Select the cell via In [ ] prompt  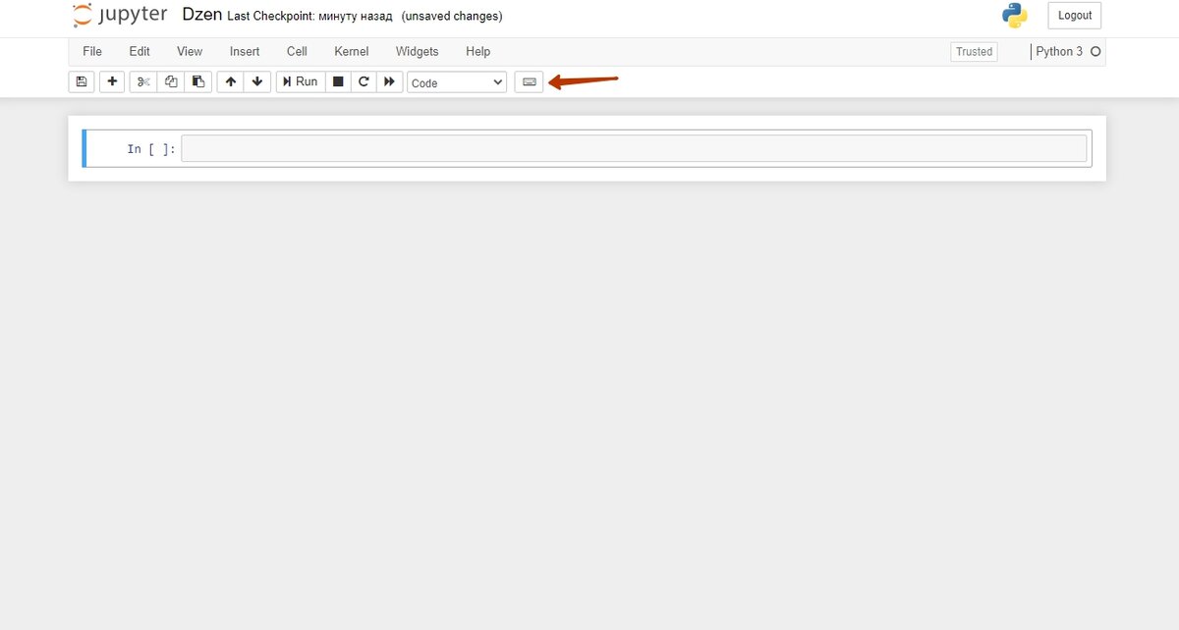[x=151, y=149]
